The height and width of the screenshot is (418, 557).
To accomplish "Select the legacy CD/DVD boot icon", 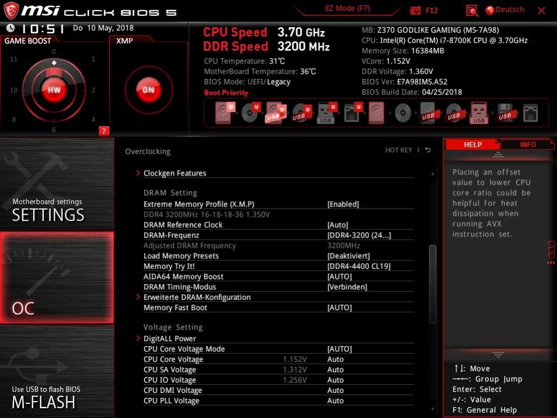I will tap(403, 113).
